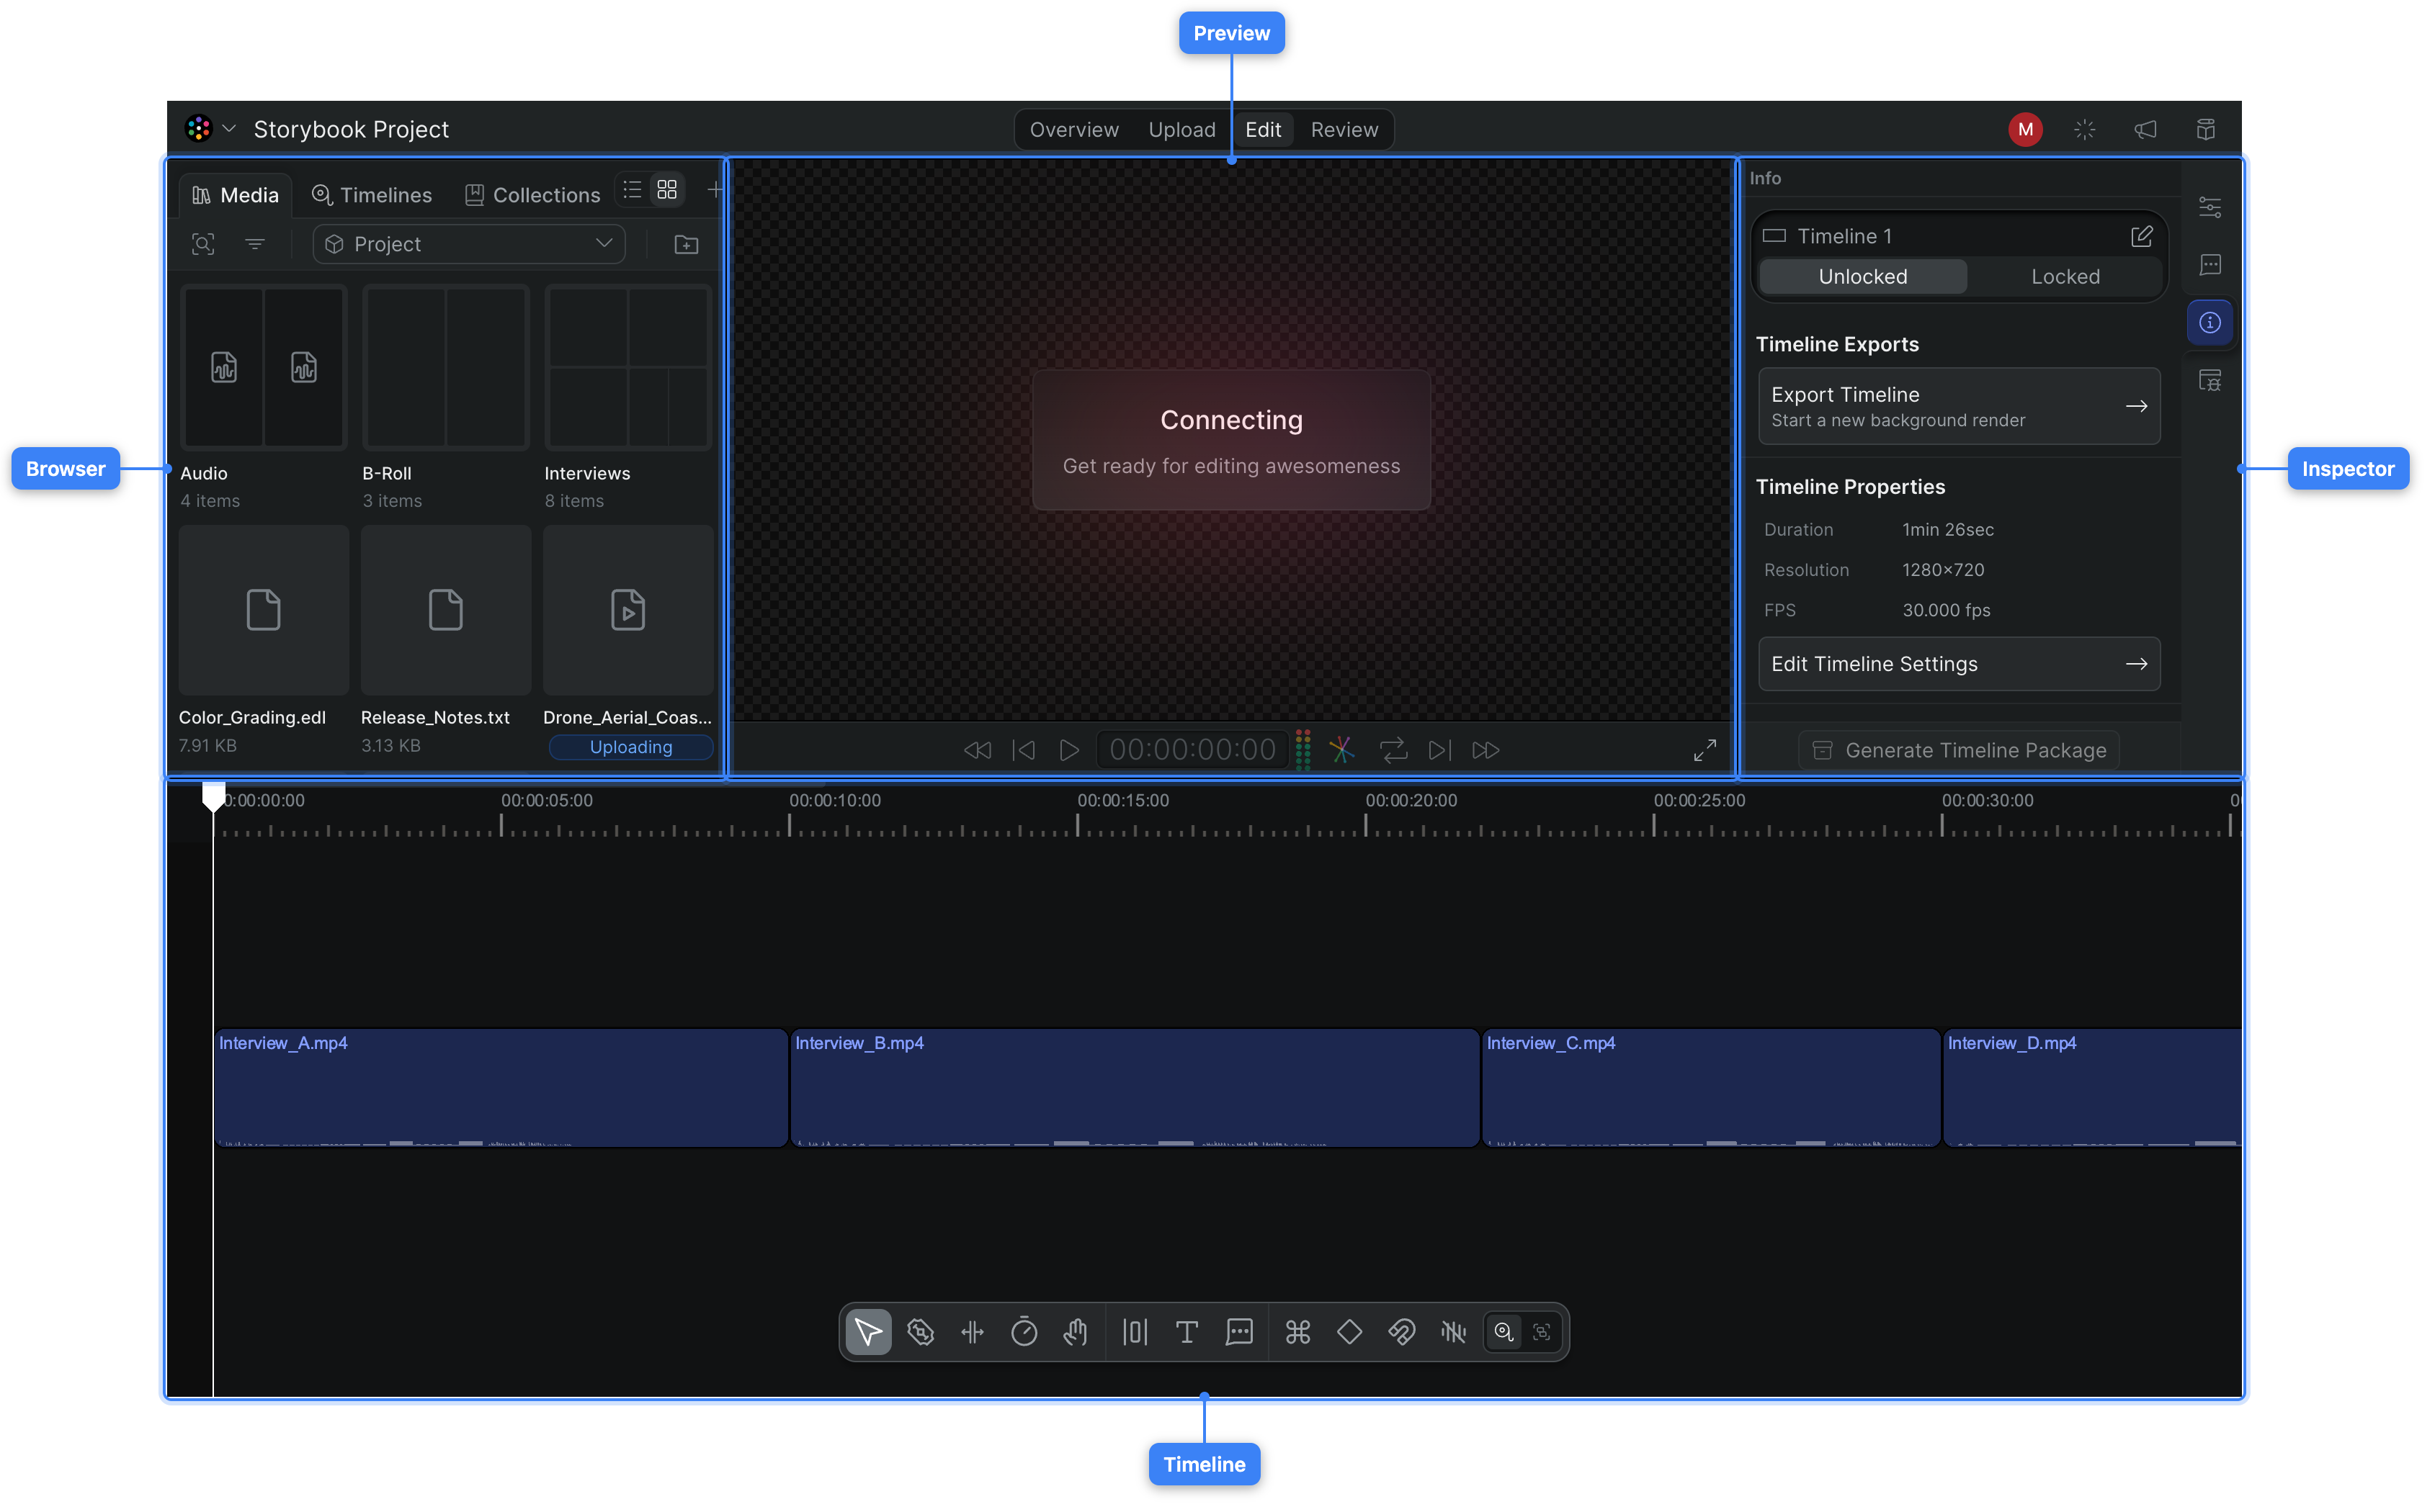Switch browser to list view

633,190
